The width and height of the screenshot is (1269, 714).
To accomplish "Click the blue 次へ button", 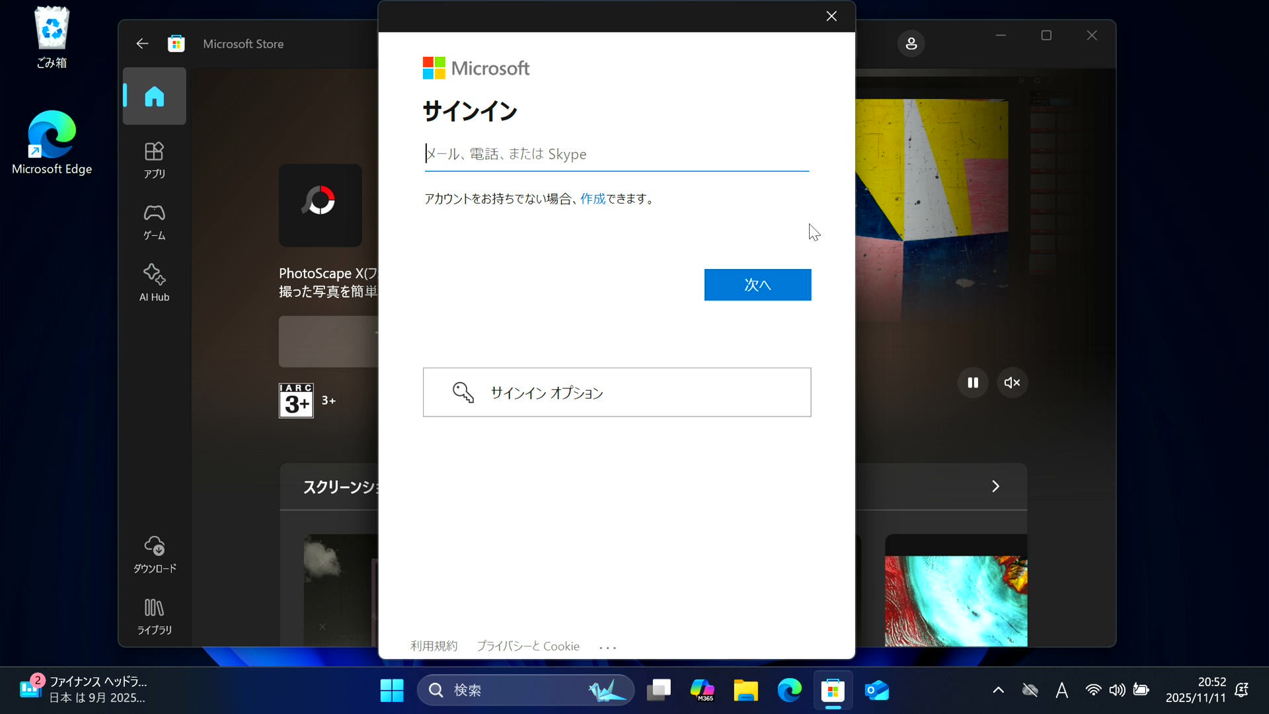I will [757, 285].
